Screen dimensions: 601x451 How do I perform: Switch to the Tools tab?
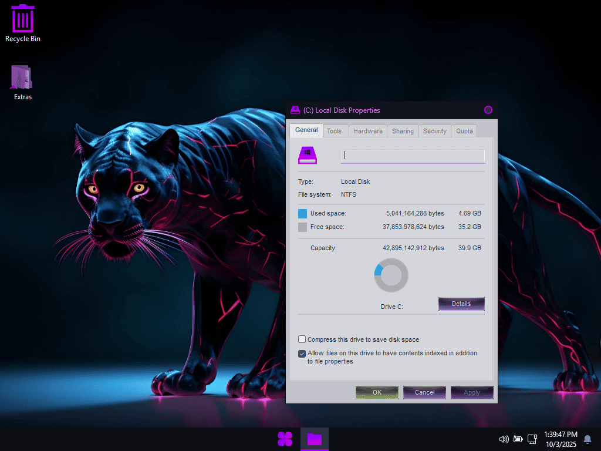[x=334, y=131]
